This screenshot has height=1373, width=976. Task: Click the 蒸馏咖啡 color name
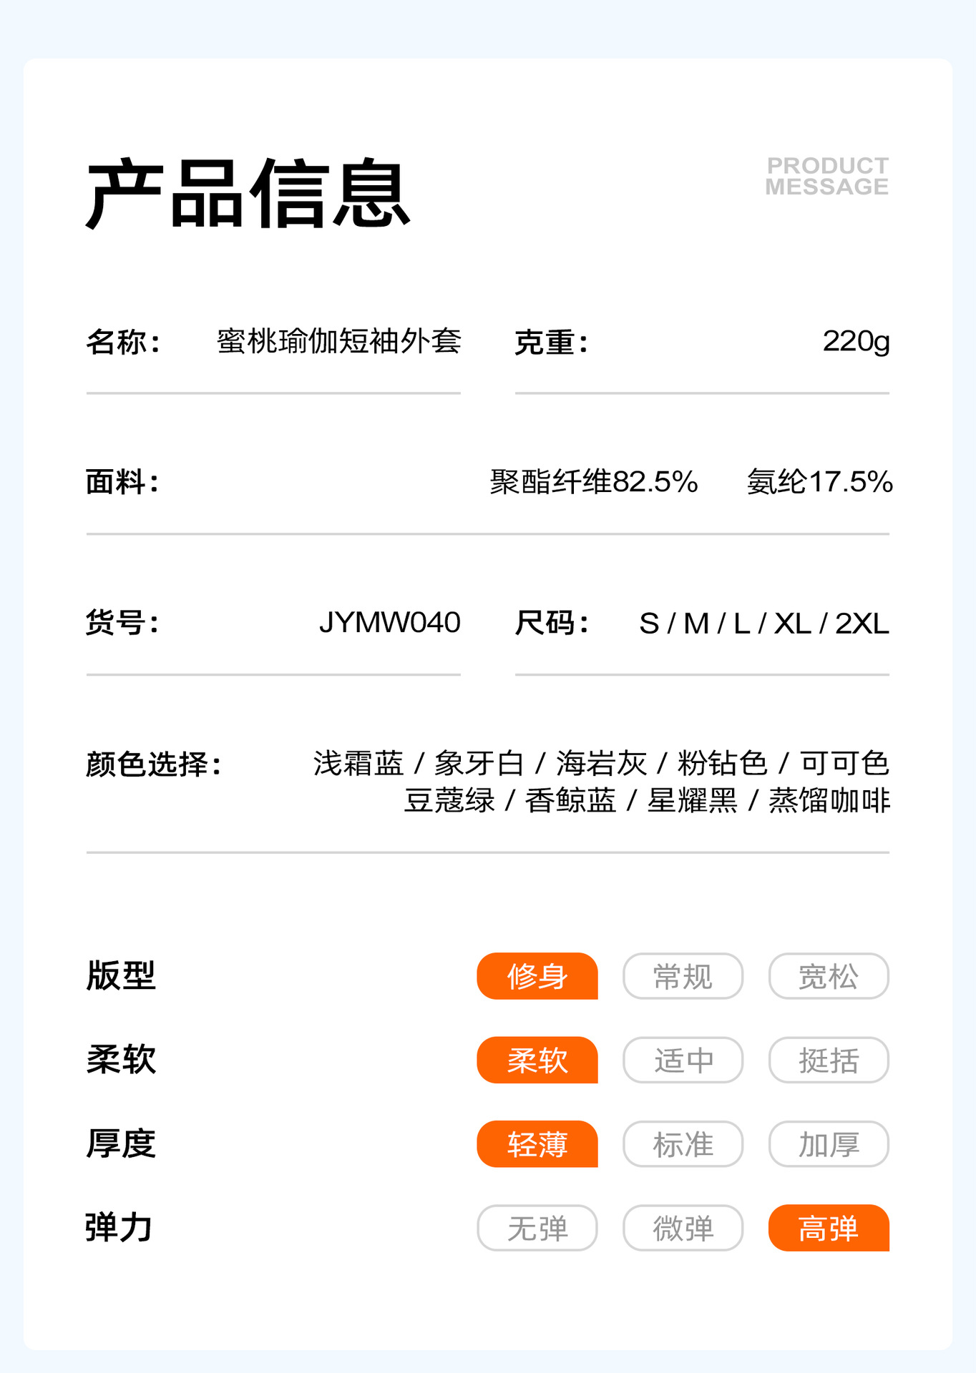tap(829, 801)
